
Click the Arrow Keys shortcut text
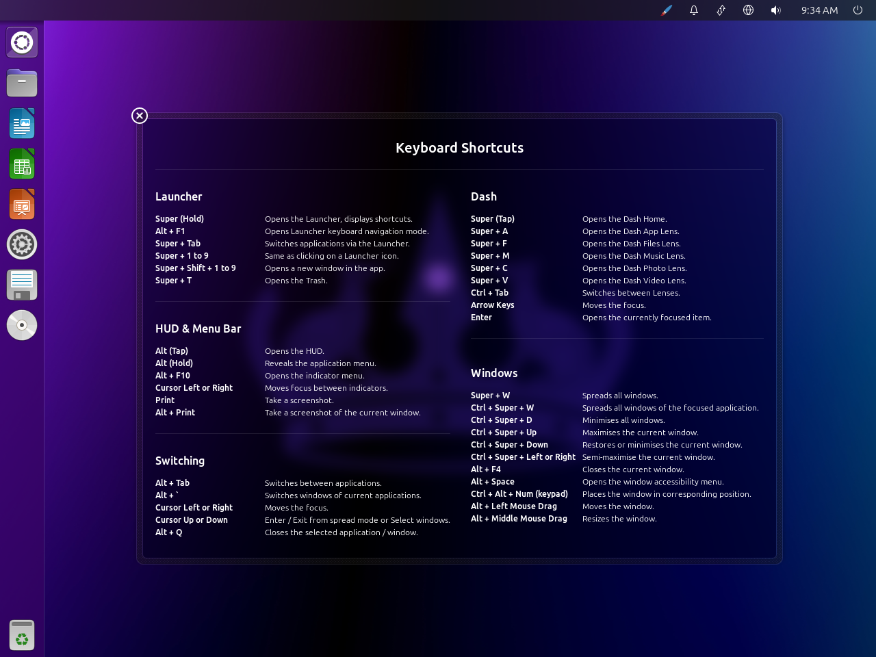coord(492,305)
